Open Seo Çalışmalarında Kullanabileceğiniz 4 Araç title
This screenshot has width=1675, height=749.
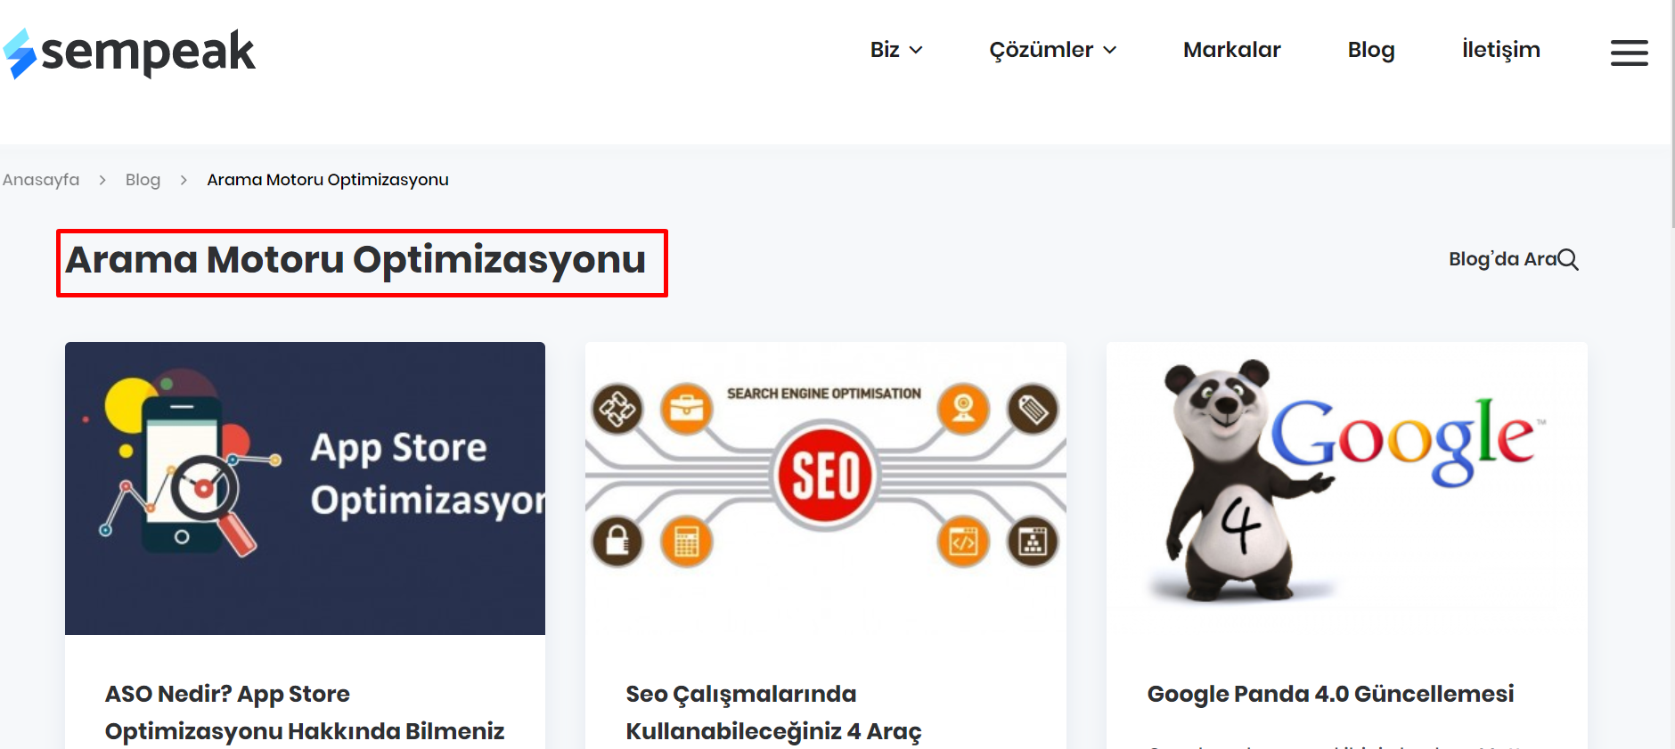[x=773, y=712]
